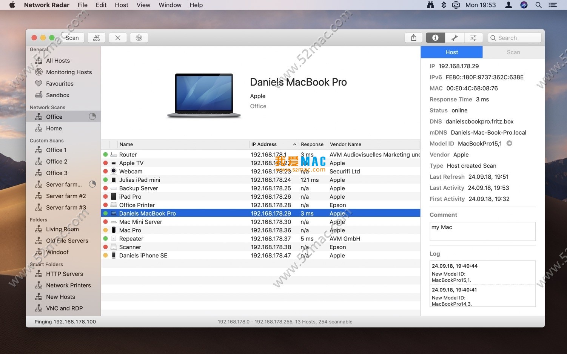The height and width of the screenshot is (354, 567).
Task: Start a new scan with the network-plus icon
Action: click(x=97, y=37)
